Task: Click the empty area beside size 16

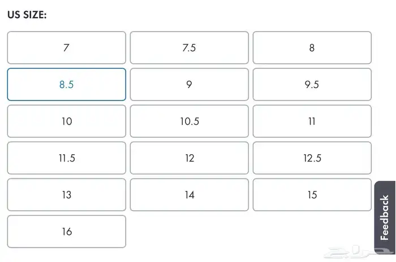Action: coord(226,232)
